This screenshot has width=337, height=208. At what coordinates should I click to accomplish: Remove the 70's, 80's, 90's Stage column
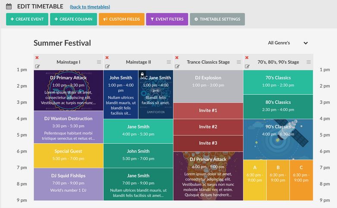pos(247,57)
